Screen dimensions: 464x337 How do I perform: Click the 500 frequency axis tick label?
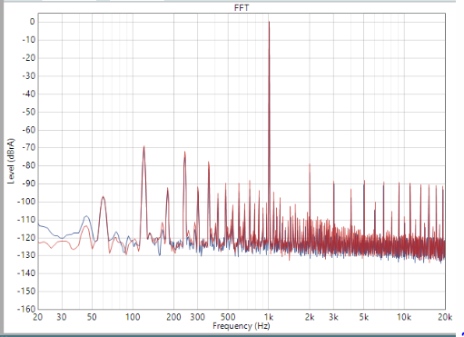(228, 317)
